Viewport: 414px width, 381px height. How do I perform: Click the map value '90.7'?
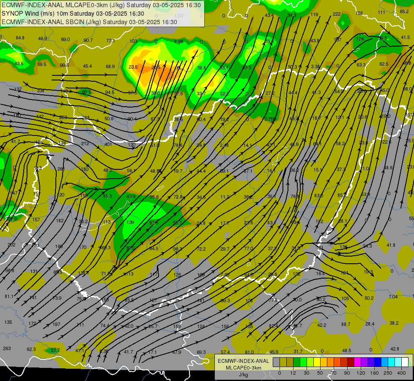88,40
